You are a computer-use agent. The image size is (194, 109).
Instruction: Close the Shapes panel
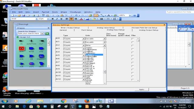point(48,28)
